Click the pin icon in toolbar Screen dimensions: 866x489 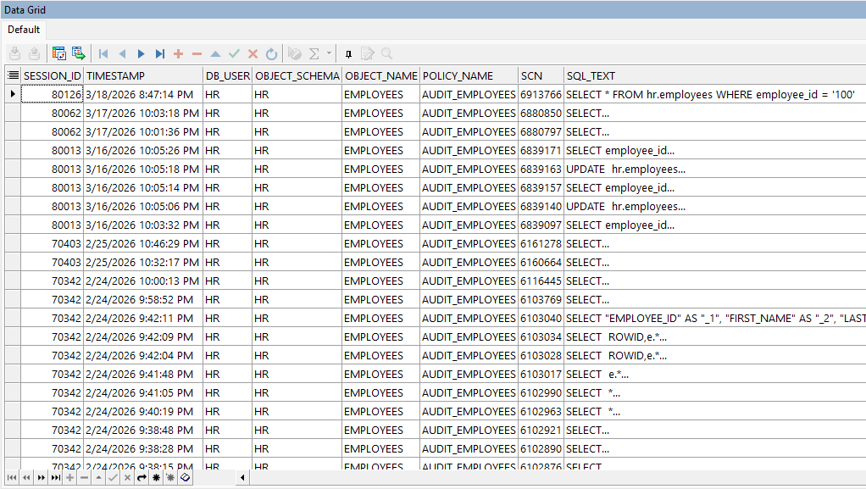tap(348, 53)
